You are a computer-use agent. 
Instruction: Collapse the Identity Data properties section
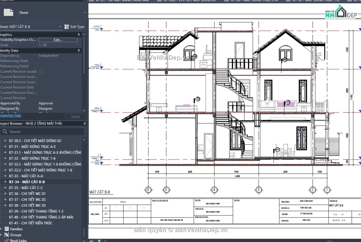[79, 51]
